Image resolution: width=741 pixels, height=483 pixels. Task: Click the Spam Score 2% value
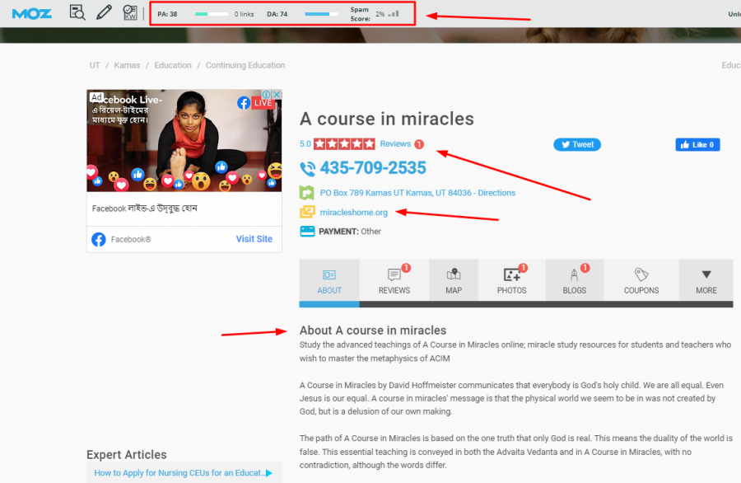(380, 14)
